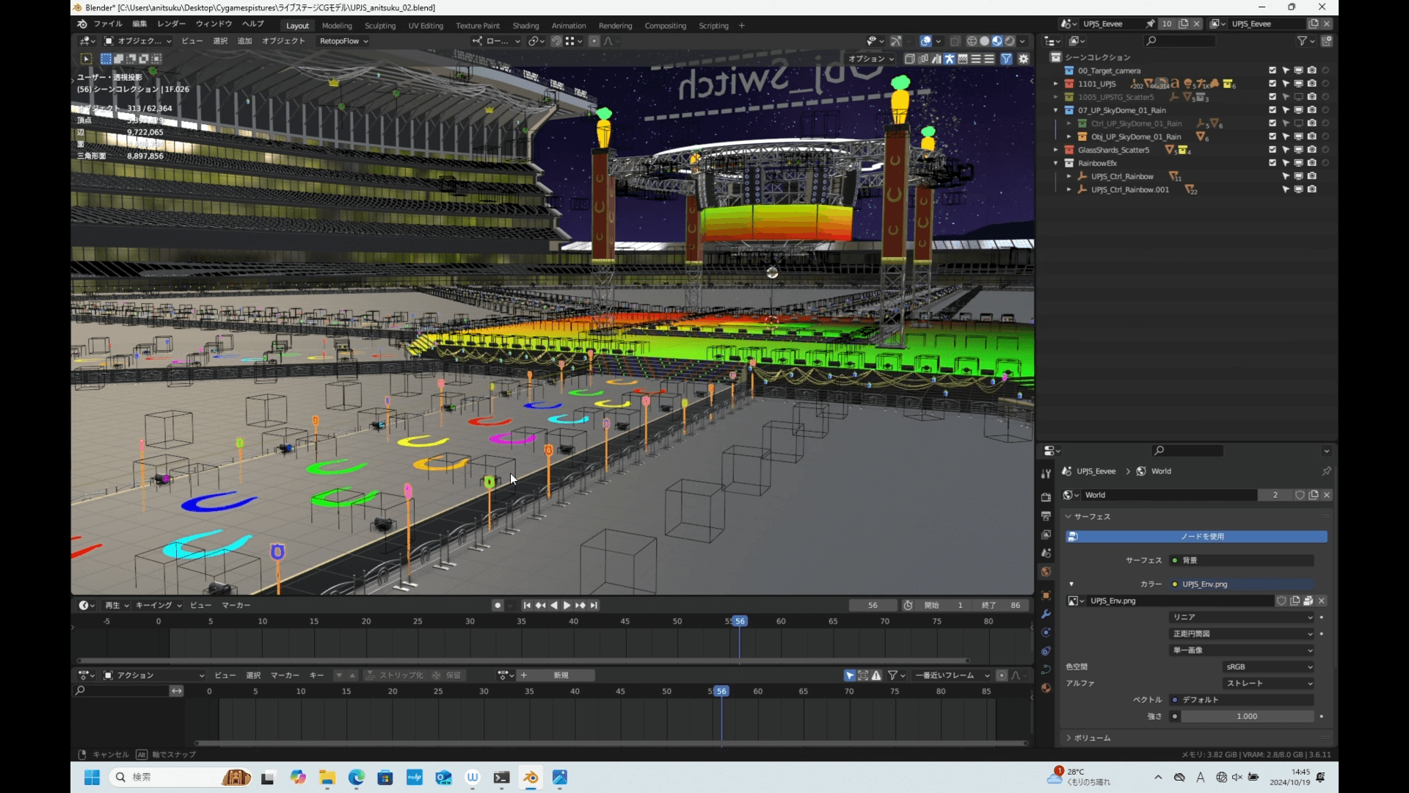Open the Linear interpolation dropdown
1409x793 pixels.
1242,618
